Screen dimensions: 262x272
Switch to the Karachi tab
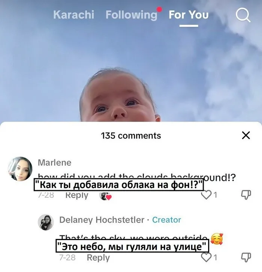pyautogui.click(x=74, y=15)
